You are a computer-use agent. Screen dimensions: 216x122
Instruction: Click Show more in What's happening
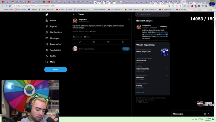point(140,93)
